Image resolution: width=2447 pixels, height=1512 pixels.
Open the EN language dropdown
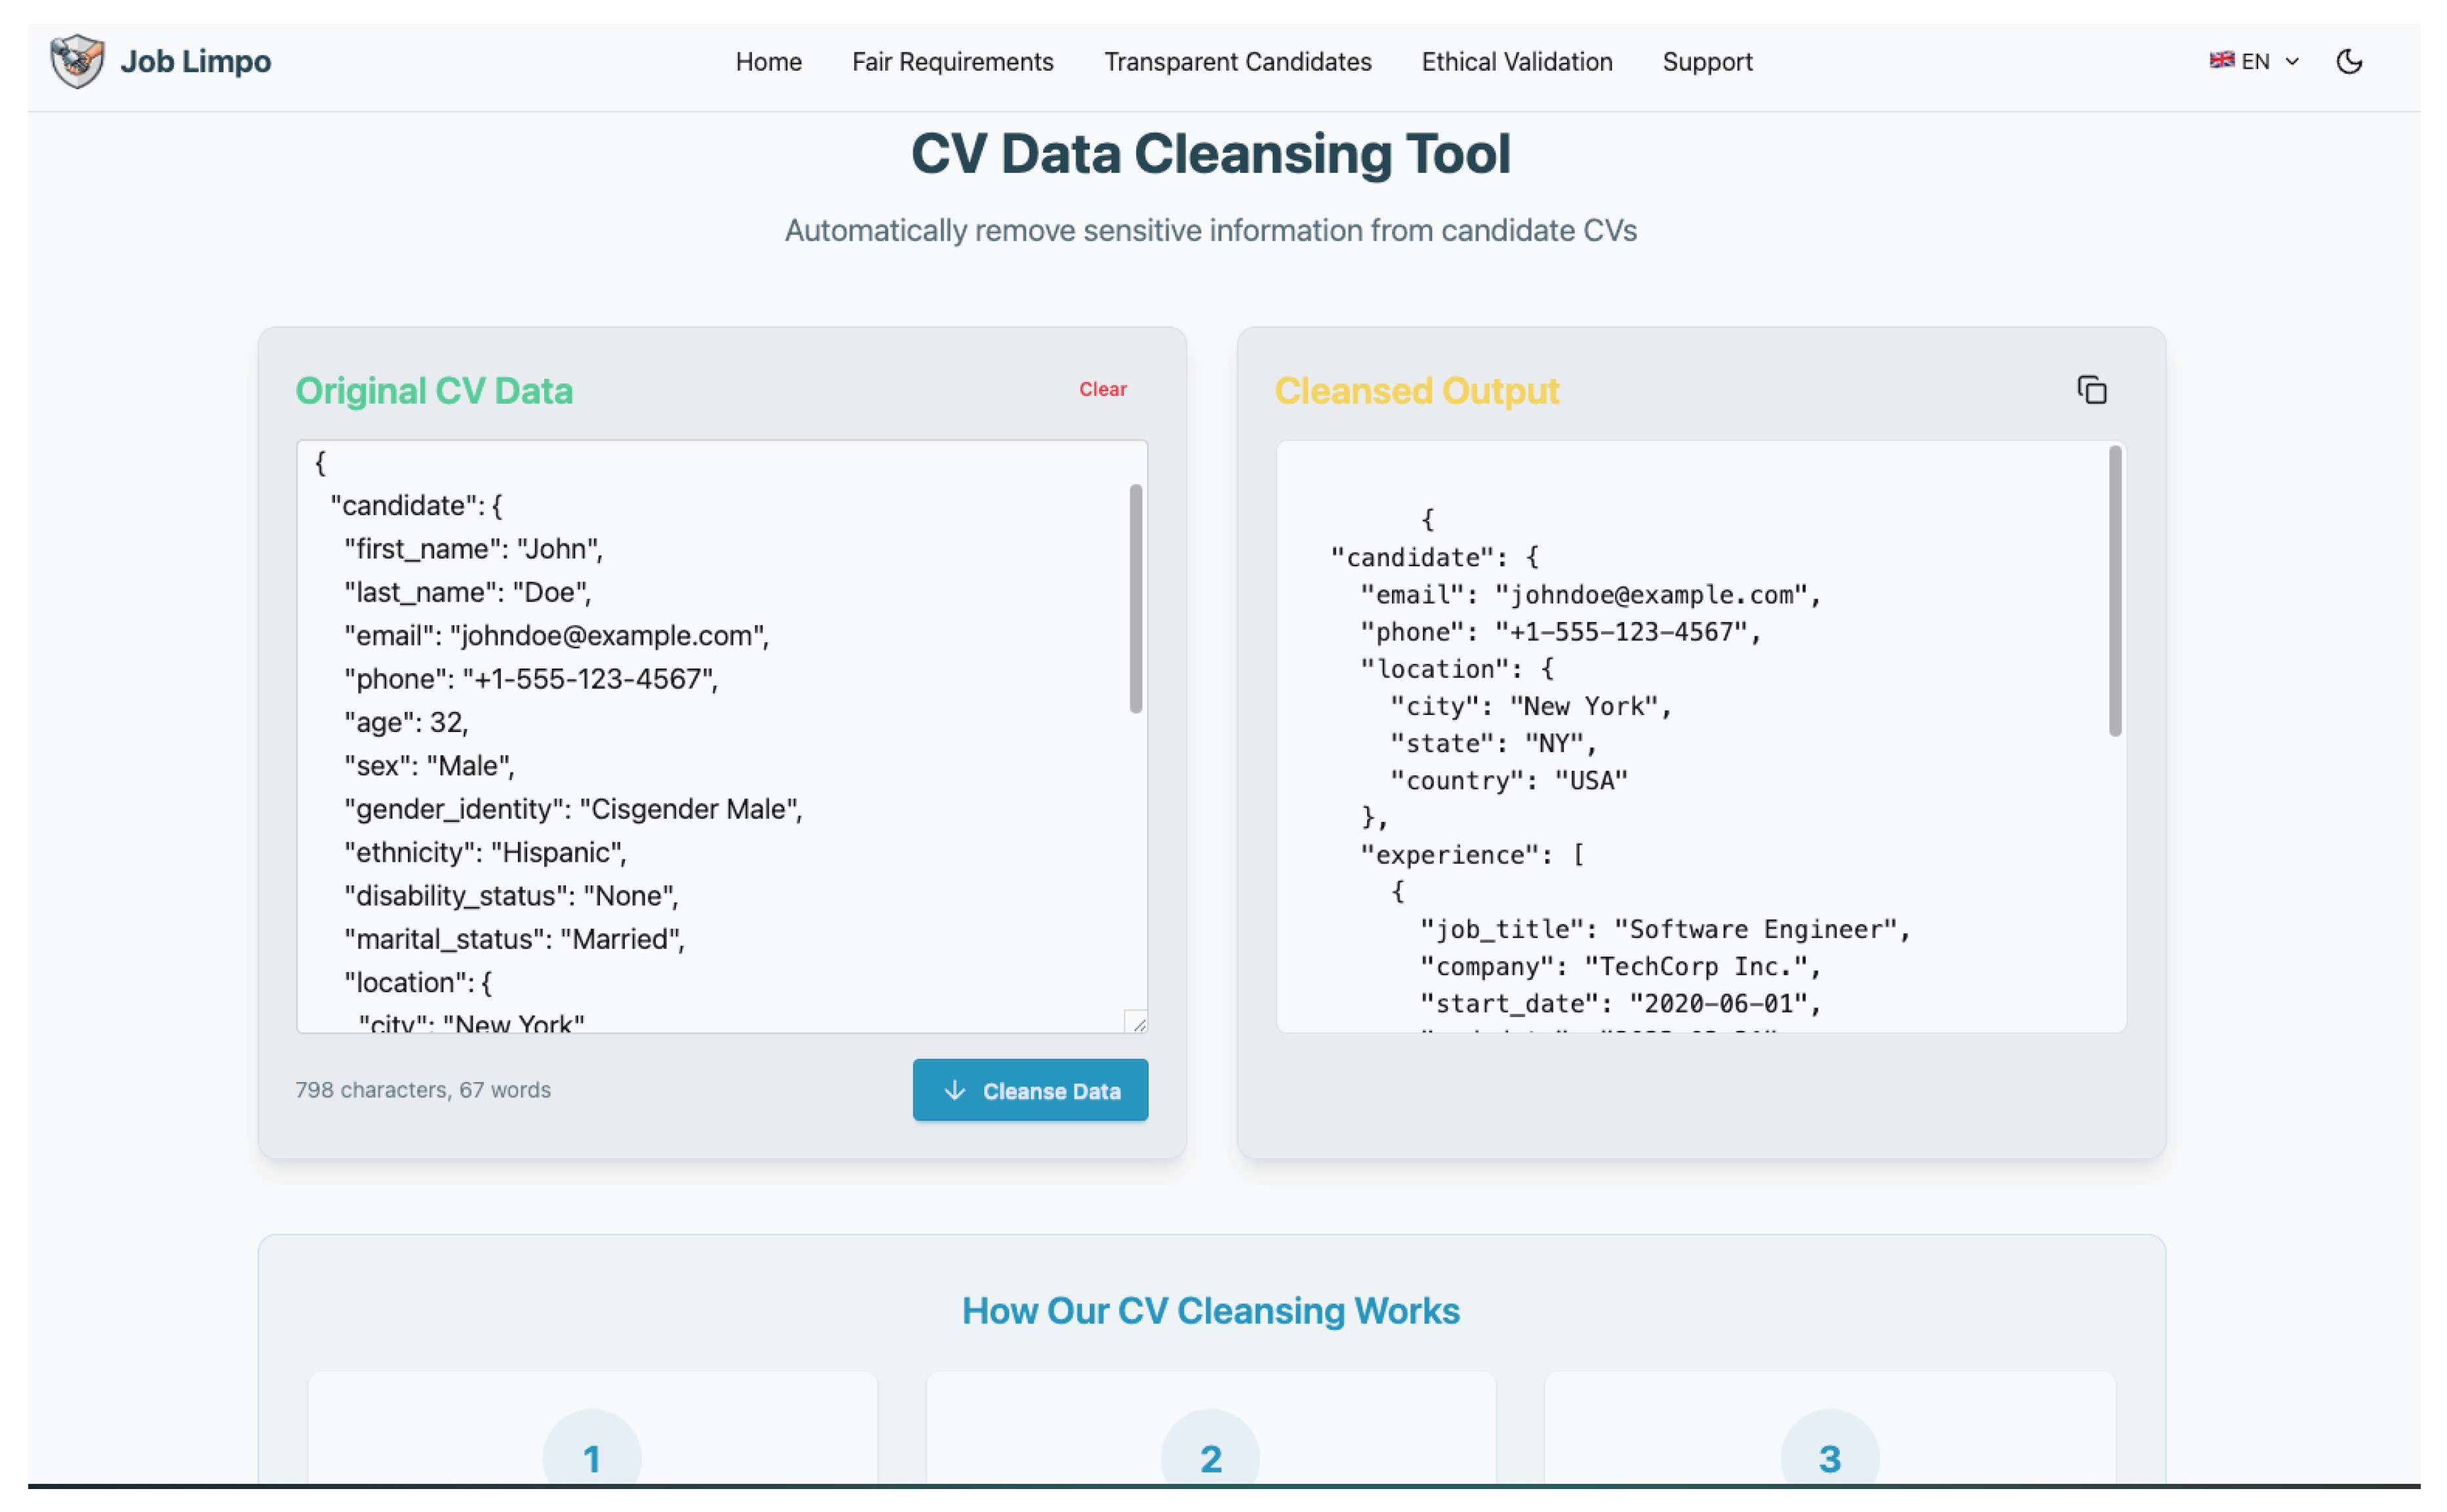(x=2255, y=62)
